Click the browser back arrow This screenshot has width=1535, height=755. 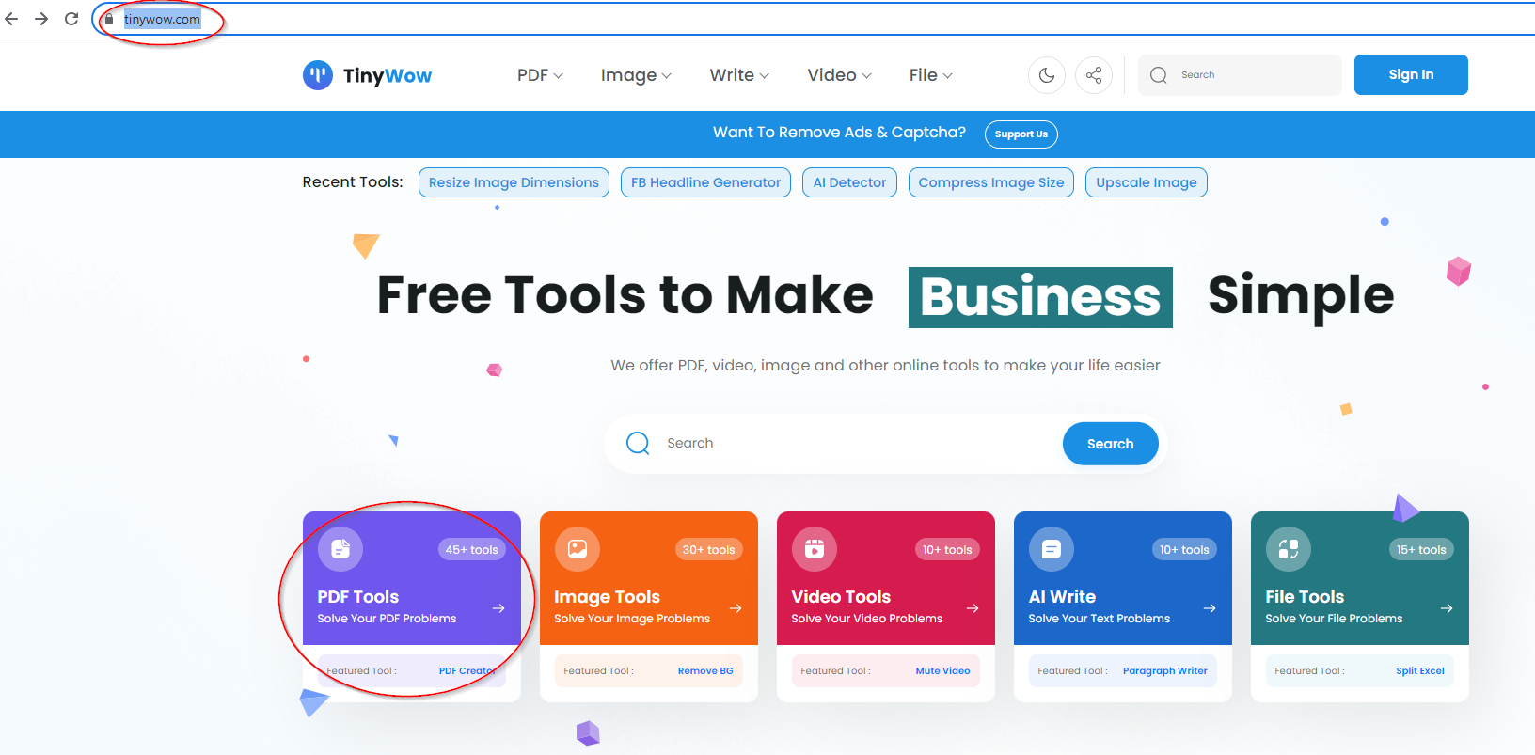(x=11, y=19)
